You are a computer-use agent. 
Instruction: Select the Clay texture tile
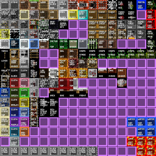point(83,44)
